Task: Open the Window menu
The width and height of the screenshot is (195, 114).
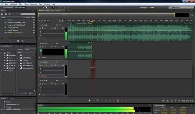Action: tap(47, 4)
